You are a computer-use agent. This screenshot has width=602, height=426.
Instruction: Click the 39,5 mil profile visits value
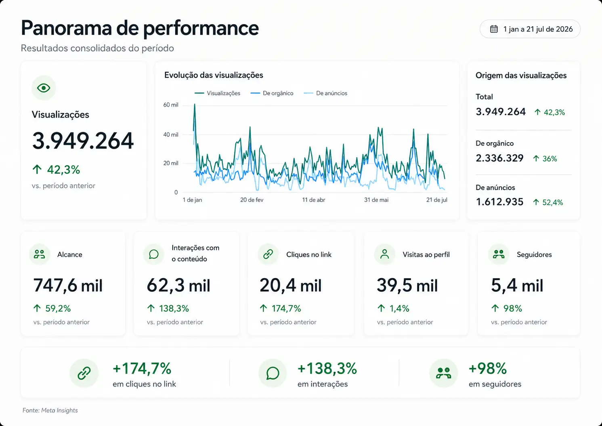(407, 285)
